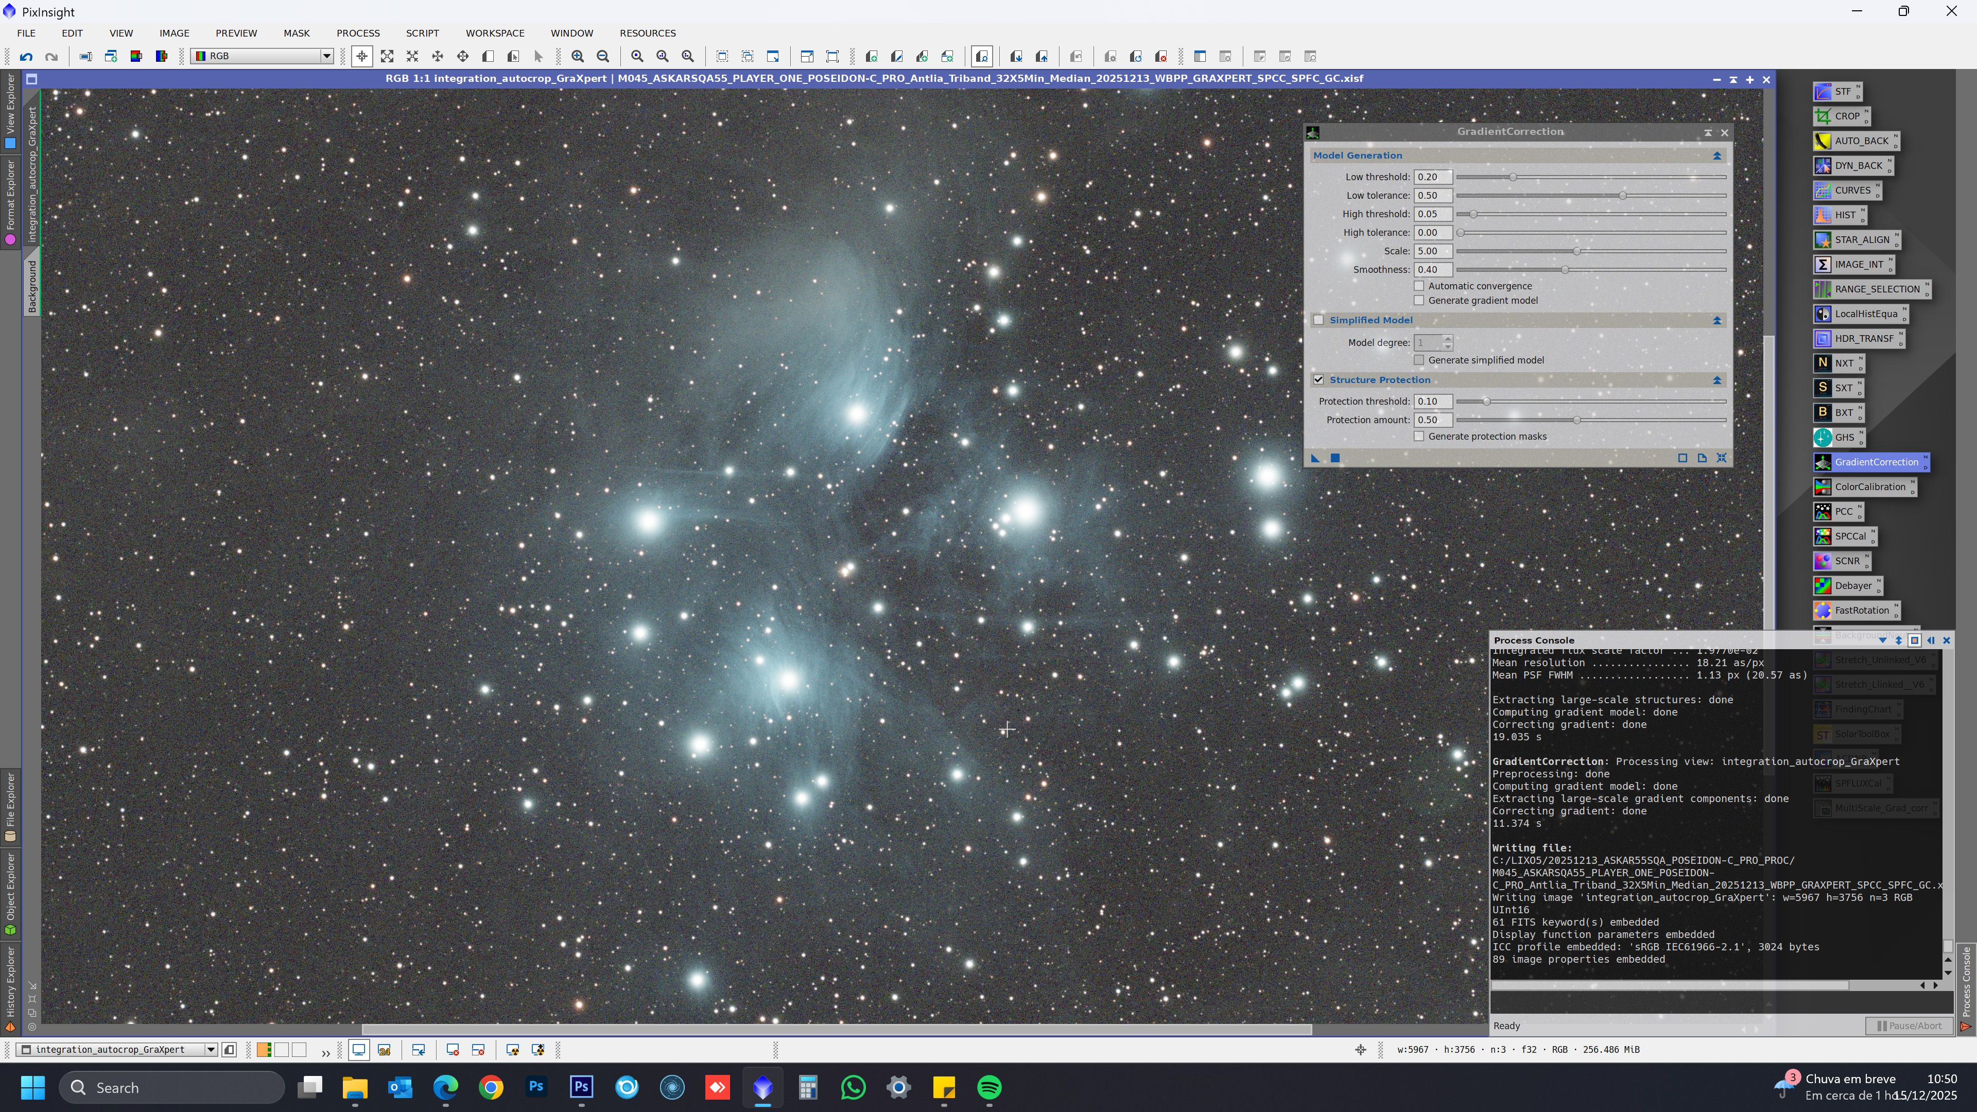Click the Pause/Abort button
1977x1112 pixels.
[1910, 1026]
